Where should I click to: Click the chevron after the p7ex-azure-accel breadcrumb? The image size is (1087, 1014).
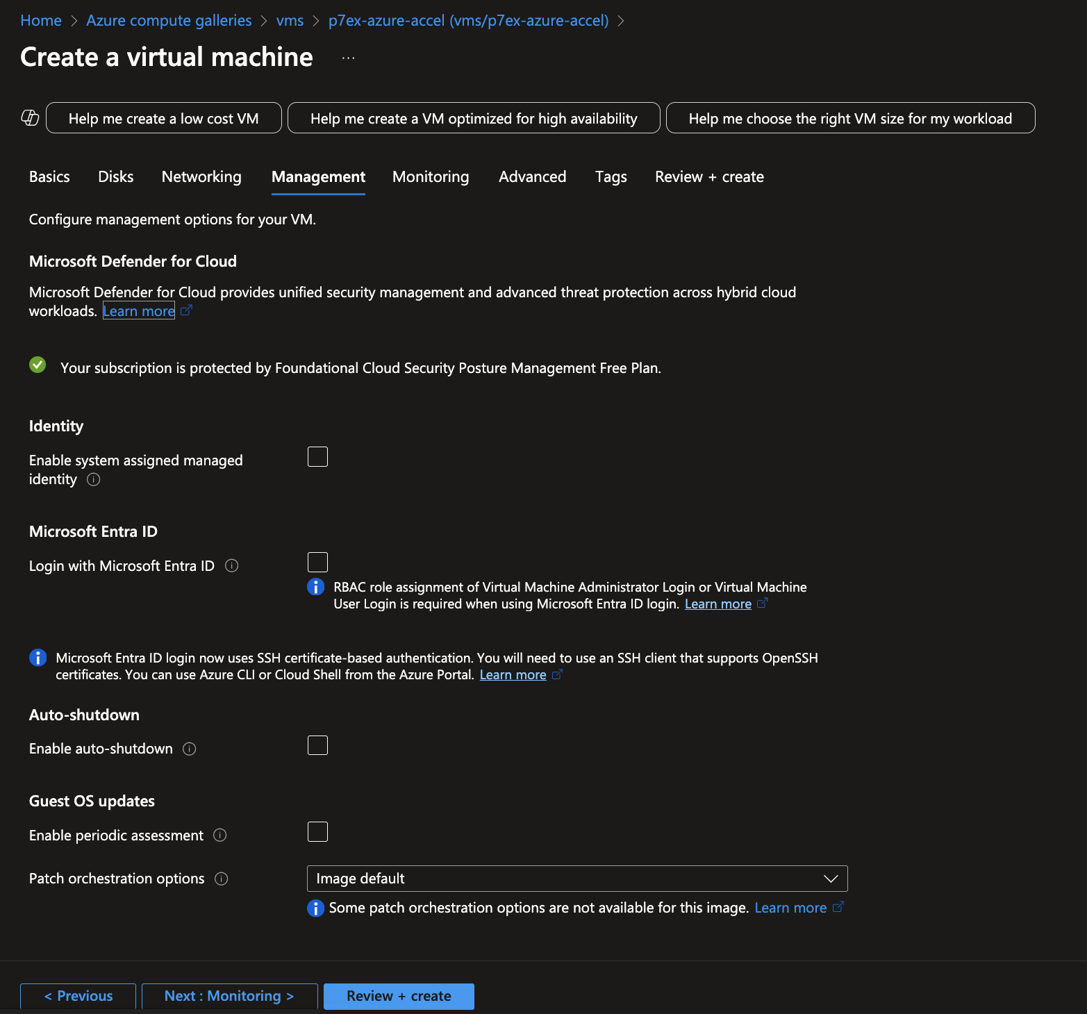click(621, 21)
